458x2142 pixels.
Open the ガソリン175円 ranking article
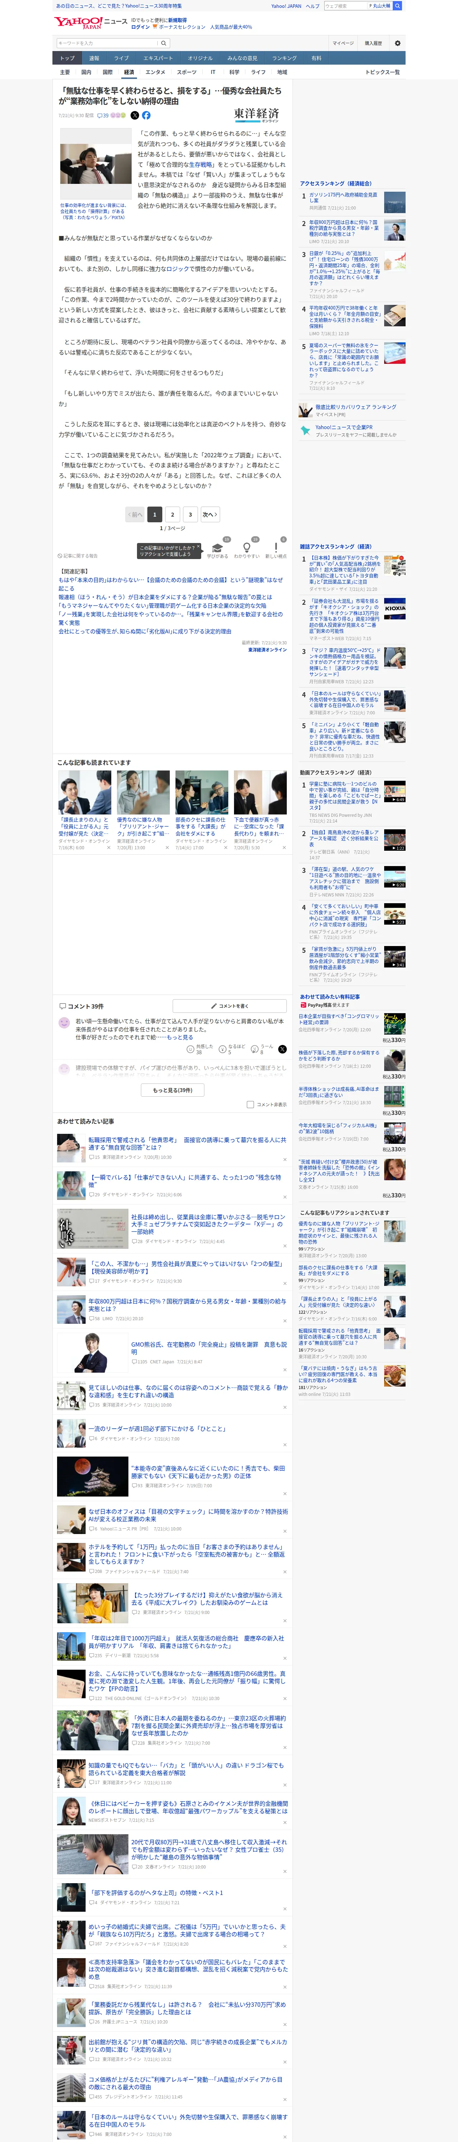click(x=343, y=197)
